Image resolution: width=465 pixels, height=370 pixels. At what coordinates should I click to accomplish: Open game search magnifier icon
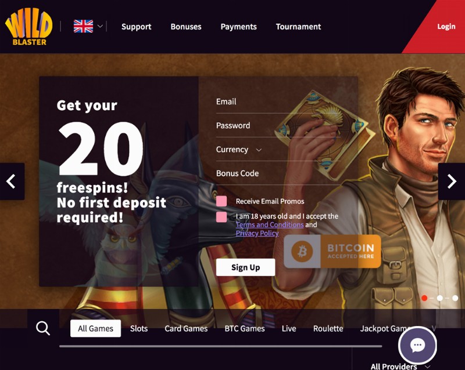coord(43,328)
